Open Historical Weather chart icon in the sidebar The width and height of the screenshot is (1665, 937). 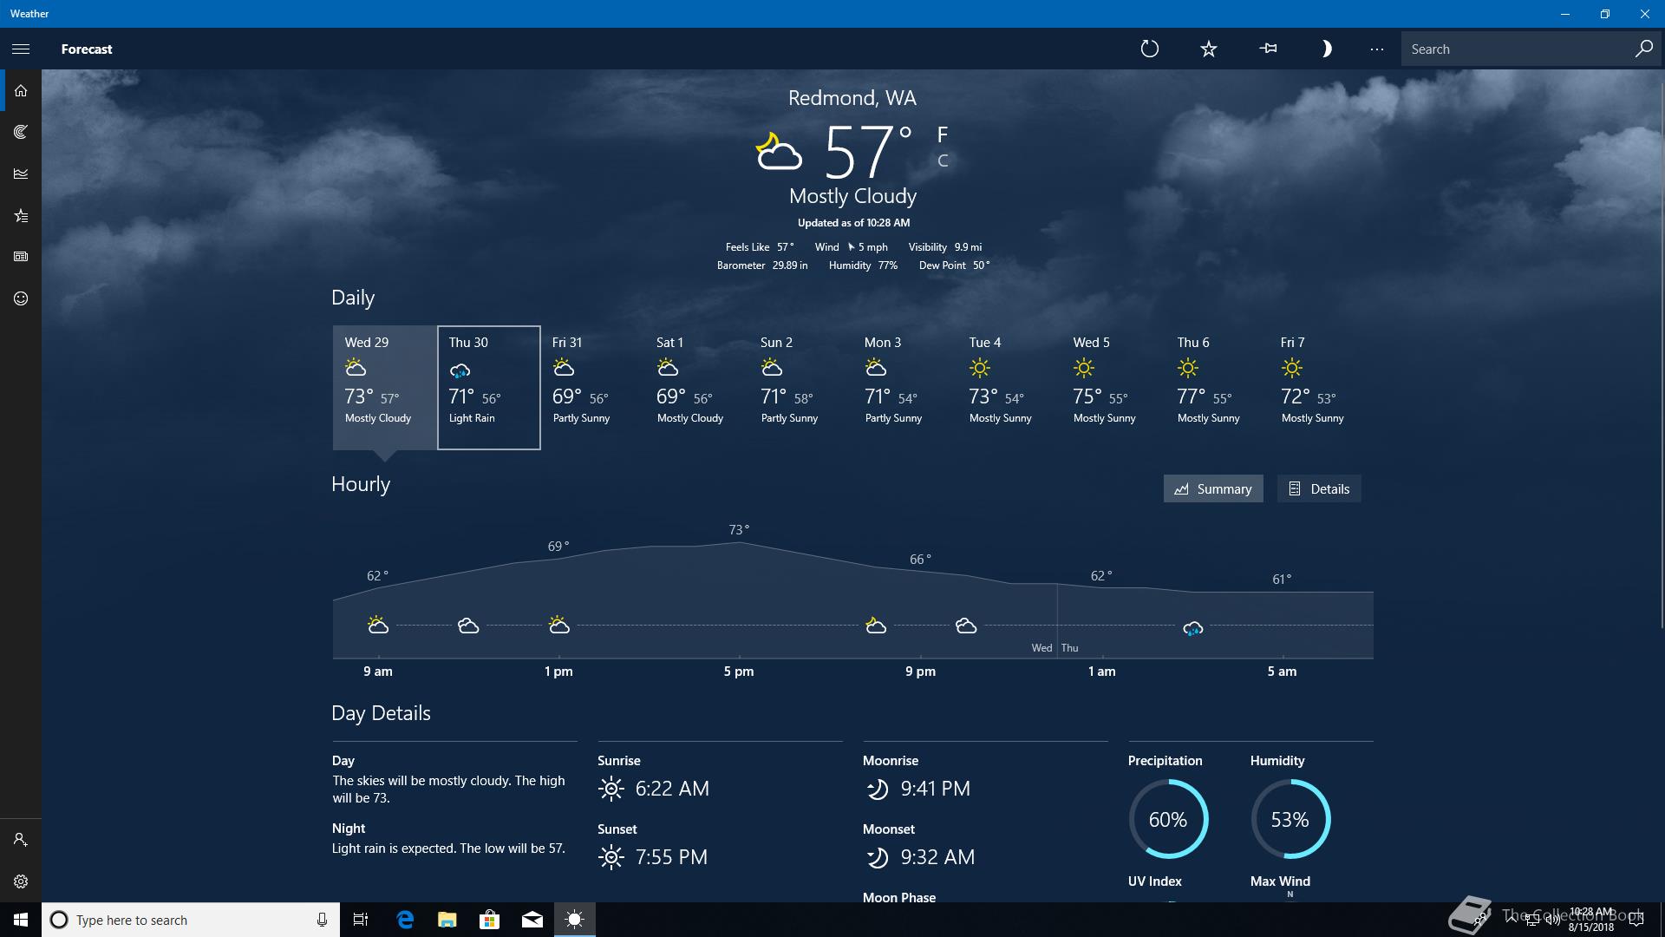click(x=21, y=174)
